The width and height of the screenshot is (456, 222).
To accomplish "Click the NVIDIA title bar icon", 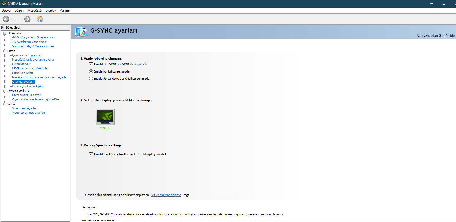I will coord(4,3).
